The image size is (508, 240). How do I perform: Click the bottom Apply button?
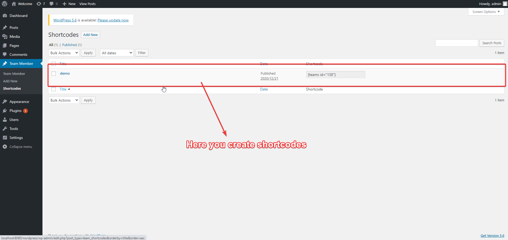(88, 100)
